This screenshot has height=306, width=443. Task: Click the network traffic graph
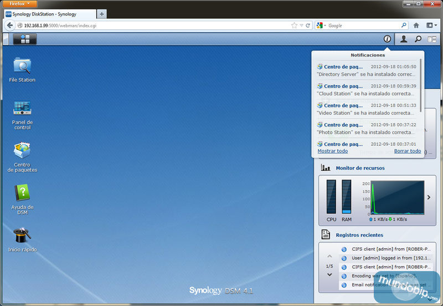(x=397, y=197)
